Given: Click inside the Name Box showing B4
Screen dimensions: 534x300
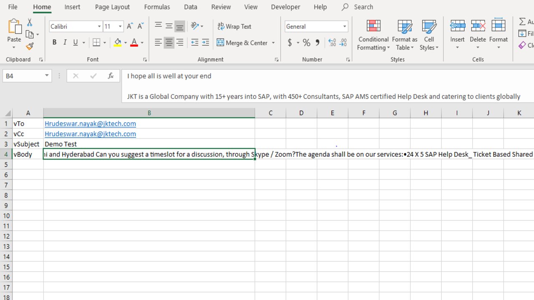Looking at the screenshot, I should pos(23,76).
